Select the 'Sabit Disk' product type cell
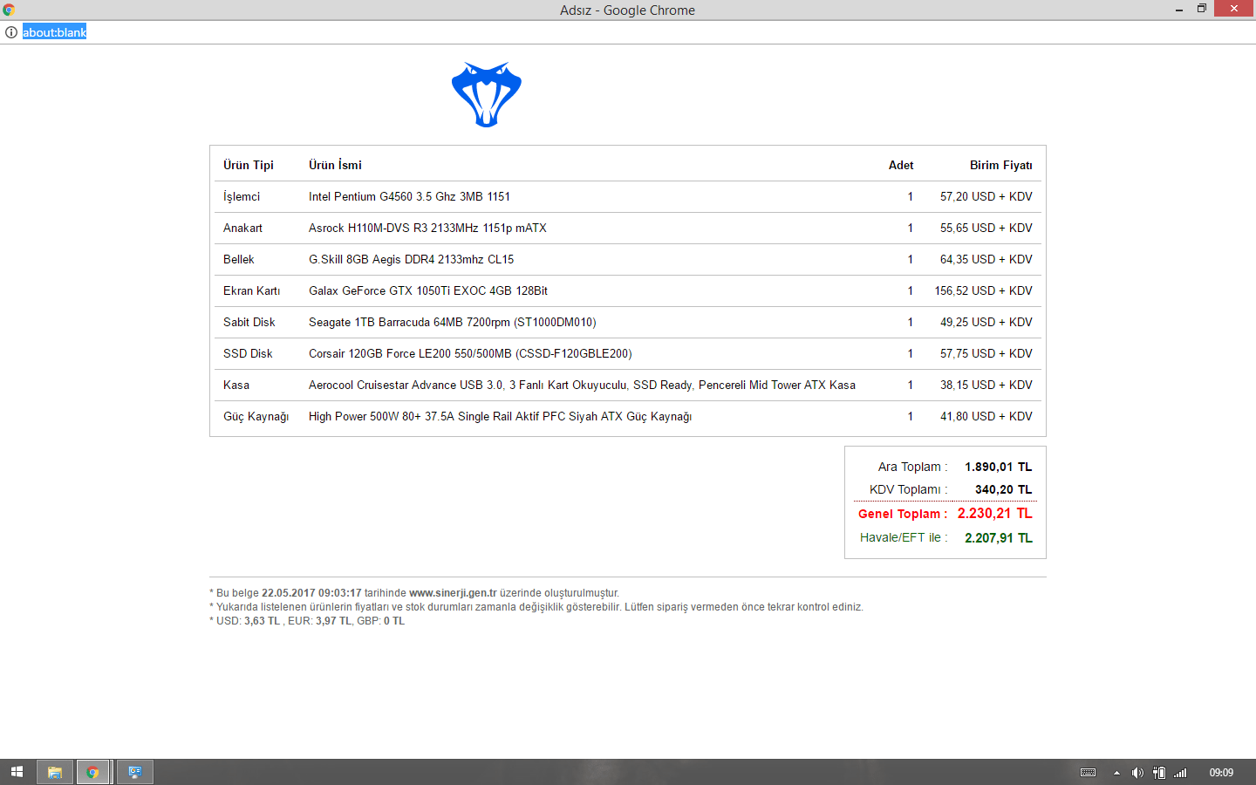This screenshot has width=1256, height=785. click(249, 322)
